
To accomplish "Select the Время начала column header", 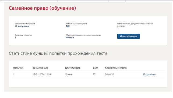I will click(40, 68).
